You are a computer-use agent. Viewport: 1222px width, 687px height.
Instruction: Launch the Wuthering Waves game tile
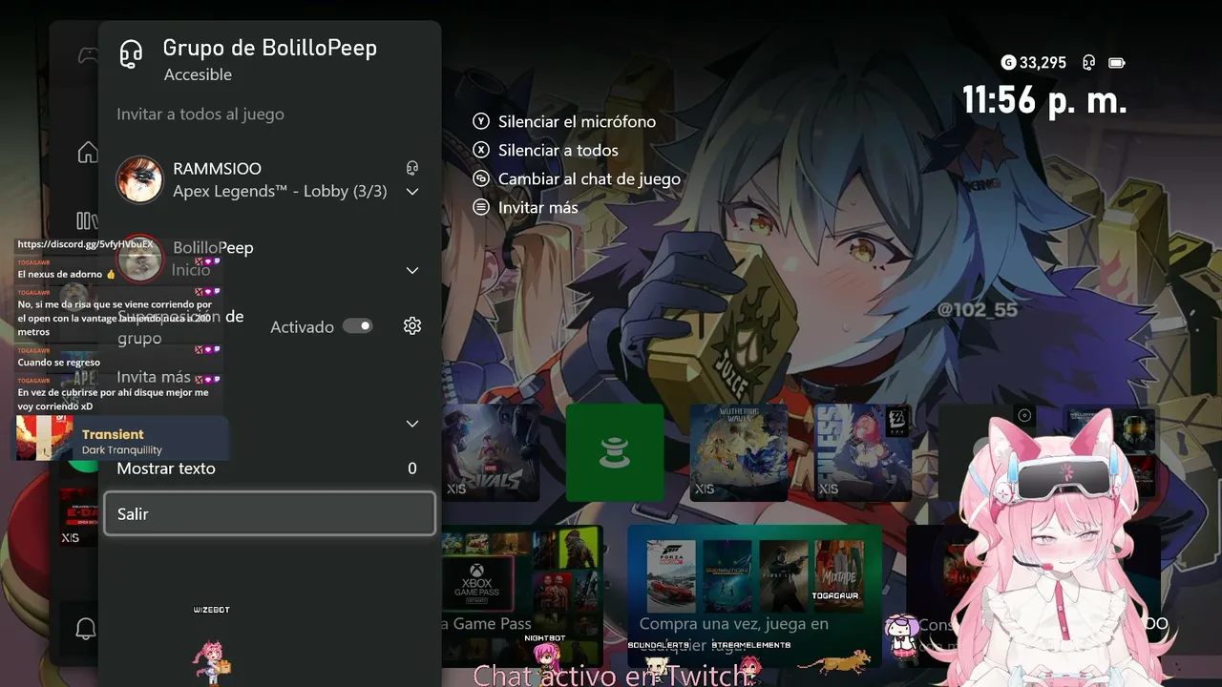pyautogui.click(x=739, y=452)
